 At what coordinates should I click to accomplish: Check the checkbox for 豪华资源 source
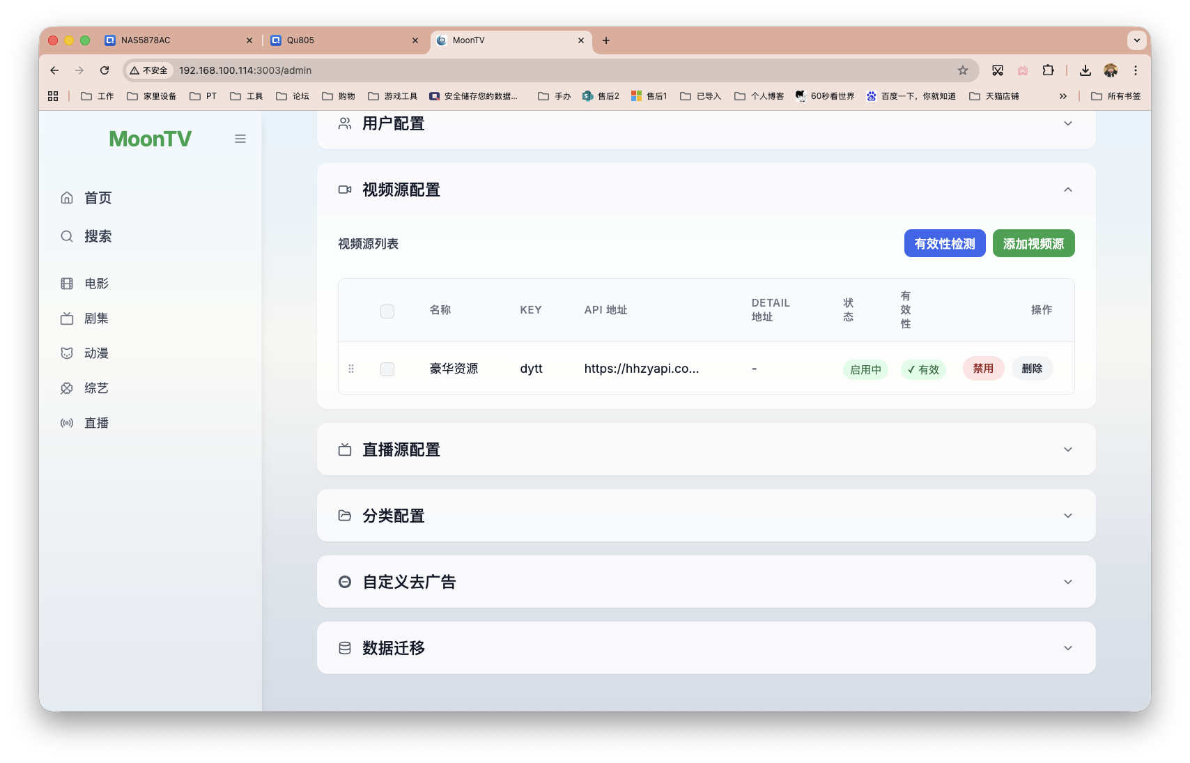click(x=387, y=369)
